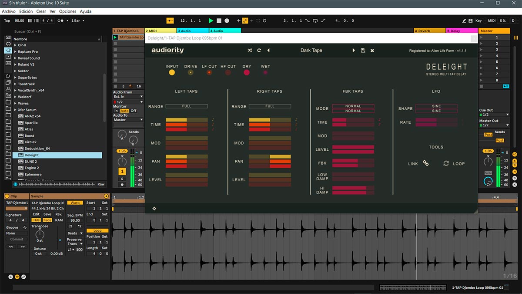Image resolution: width=522 pixels, height=294 pixels.
Task: Open the Audio To Master dropdown
Action: (x=128, y=120)
